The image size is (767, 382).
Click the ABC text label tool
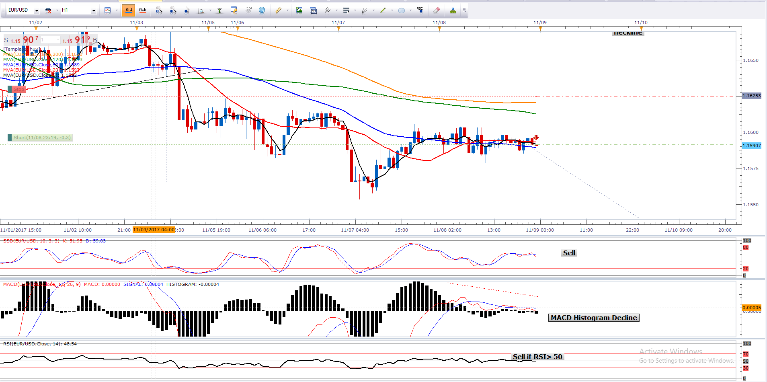coord(420,10)
